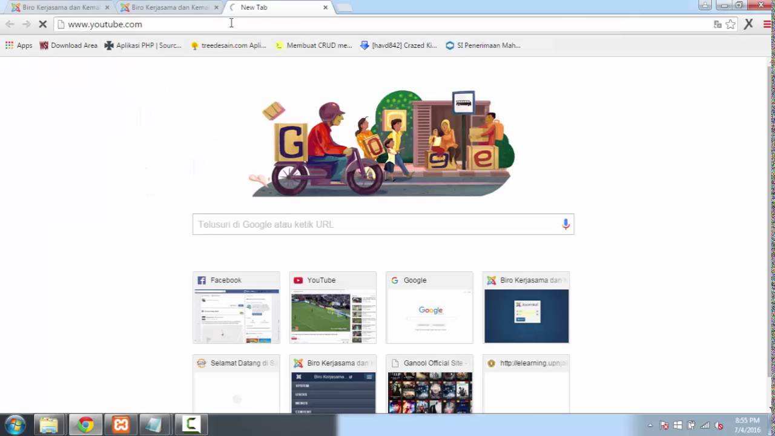Open the Selamat Datang di thumbnail
The width and height of the screenshot is (775, 436).
pyautogui.click(x=236, y=384)
